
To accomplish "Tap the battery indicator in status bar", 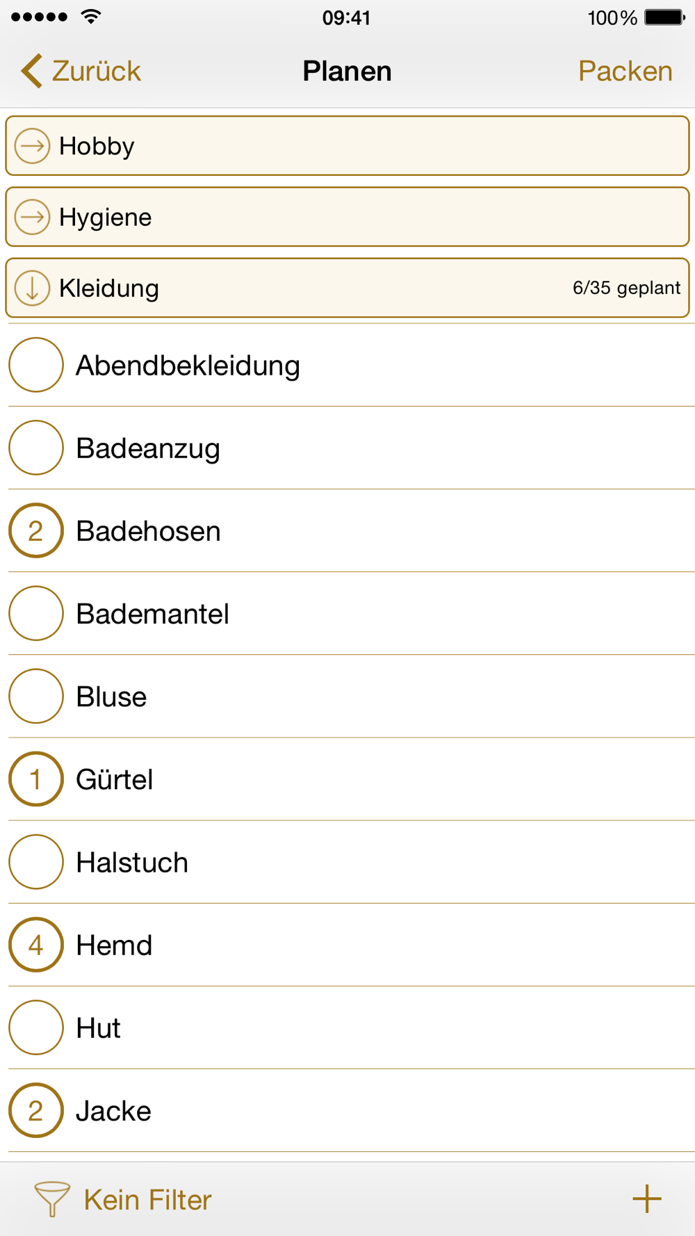I will 664,17.
